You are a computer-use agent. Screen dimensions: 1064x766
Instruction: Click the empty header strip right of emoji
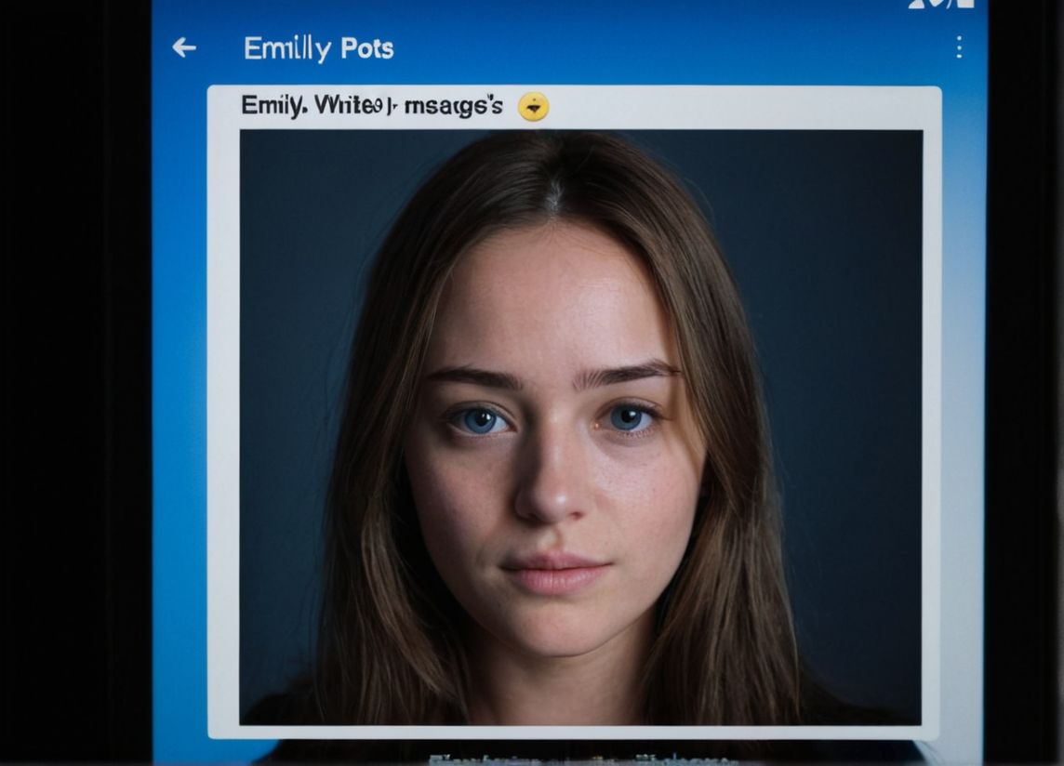[x=744, y=108]
